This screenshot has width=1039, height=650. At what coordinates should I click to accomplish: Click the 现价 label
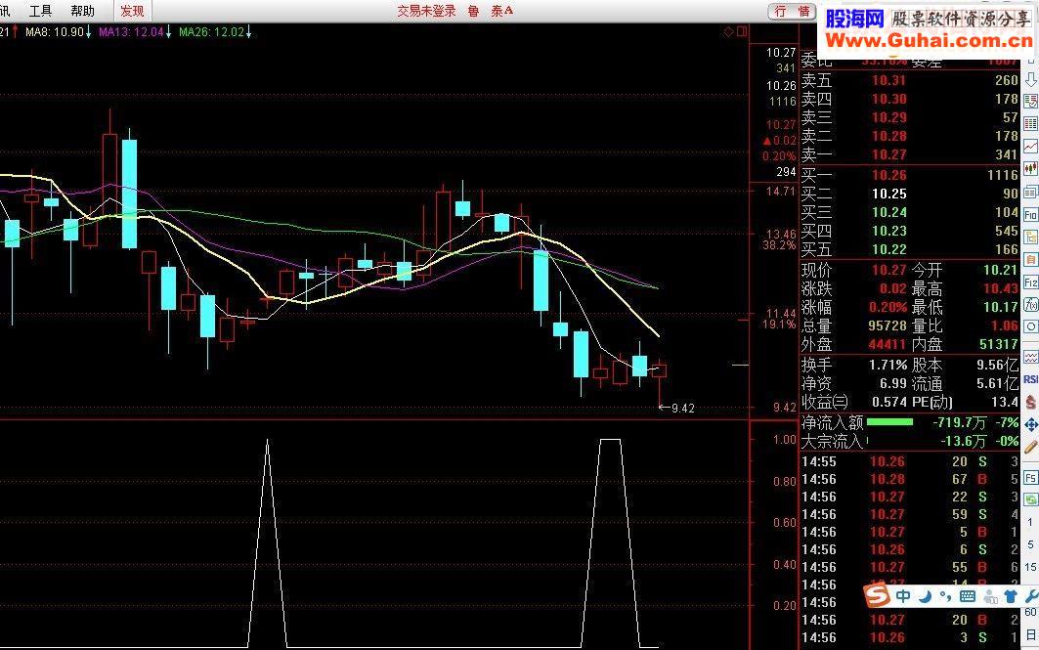click(816, 271)
